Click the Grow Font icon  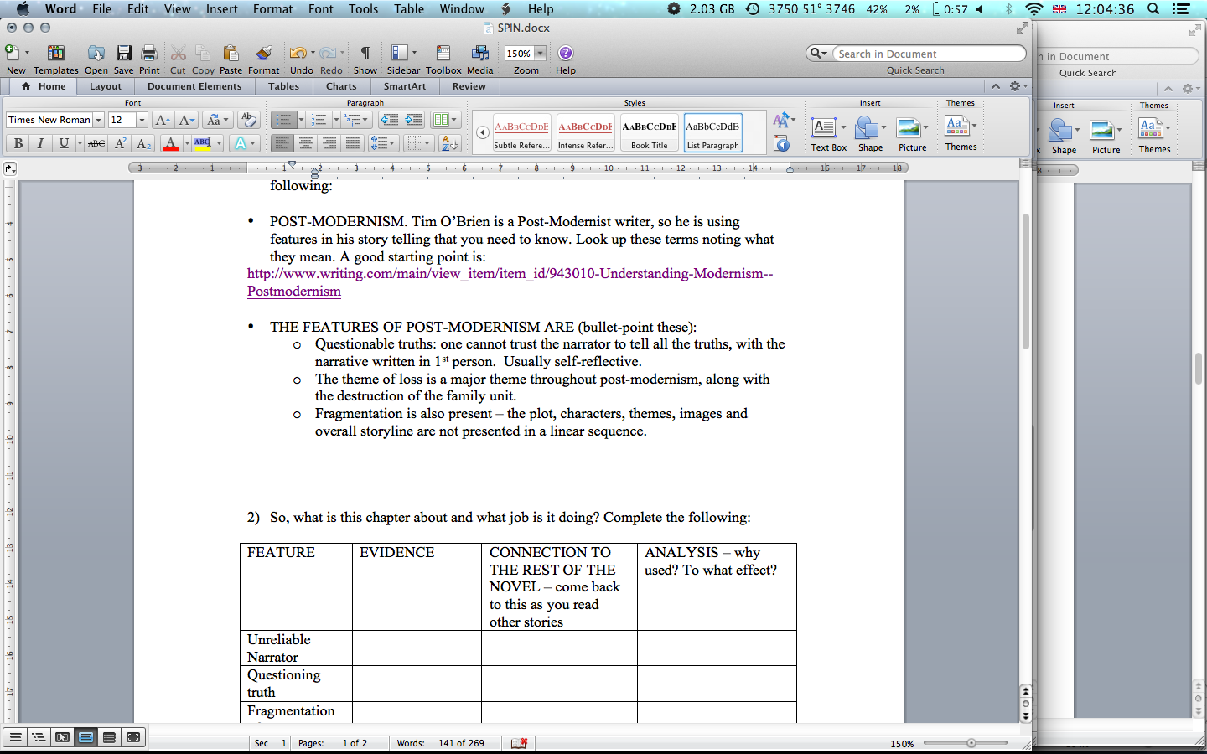click(163, 120)
